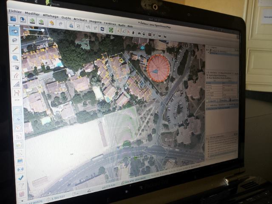Open the Outils menu
The width and height of the screenshot is (272, 204).
(x=66, y=18)
